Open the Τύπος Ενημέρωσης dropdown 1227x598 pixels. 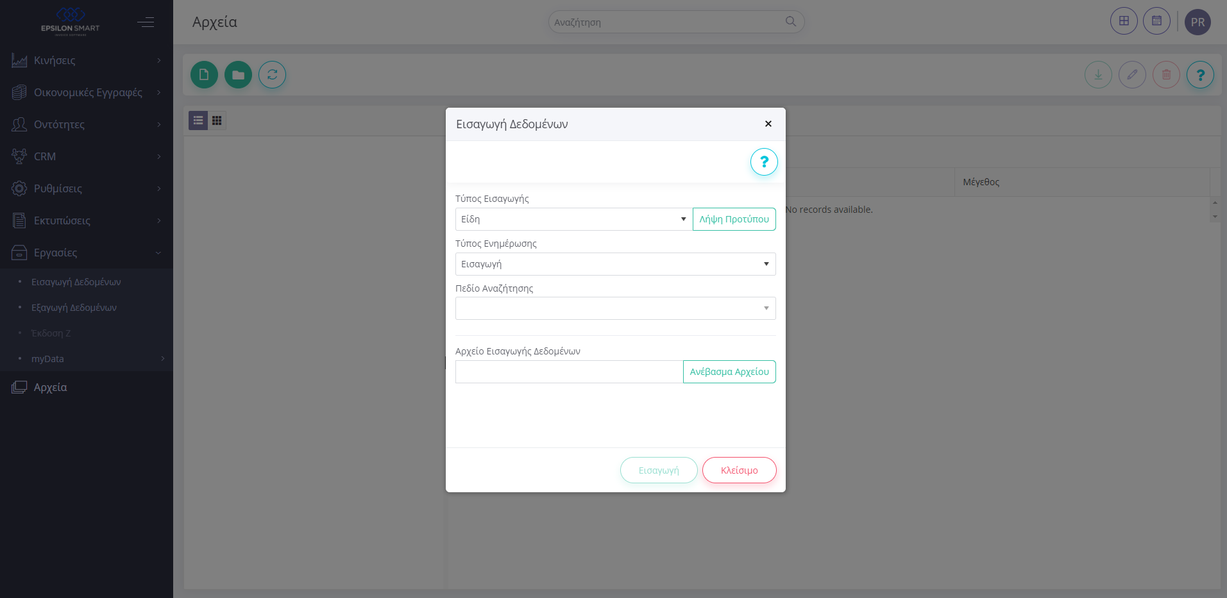pos(615,264)
